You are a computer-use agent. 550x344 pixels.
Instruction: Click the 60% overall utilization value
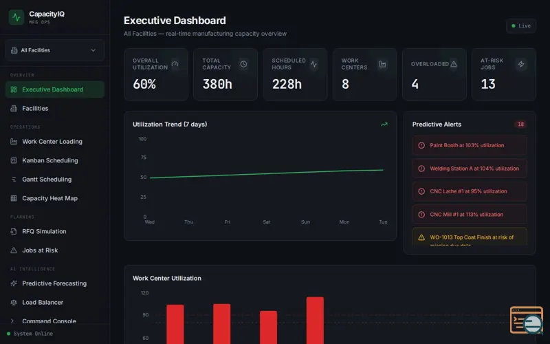[144, 84]
